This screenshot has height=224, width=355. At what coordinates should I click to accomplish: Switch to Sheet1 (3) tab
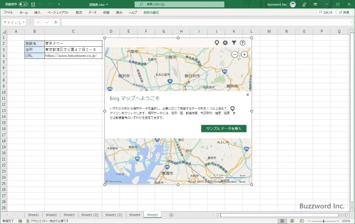pyautogui.click(x=114, y=215)
